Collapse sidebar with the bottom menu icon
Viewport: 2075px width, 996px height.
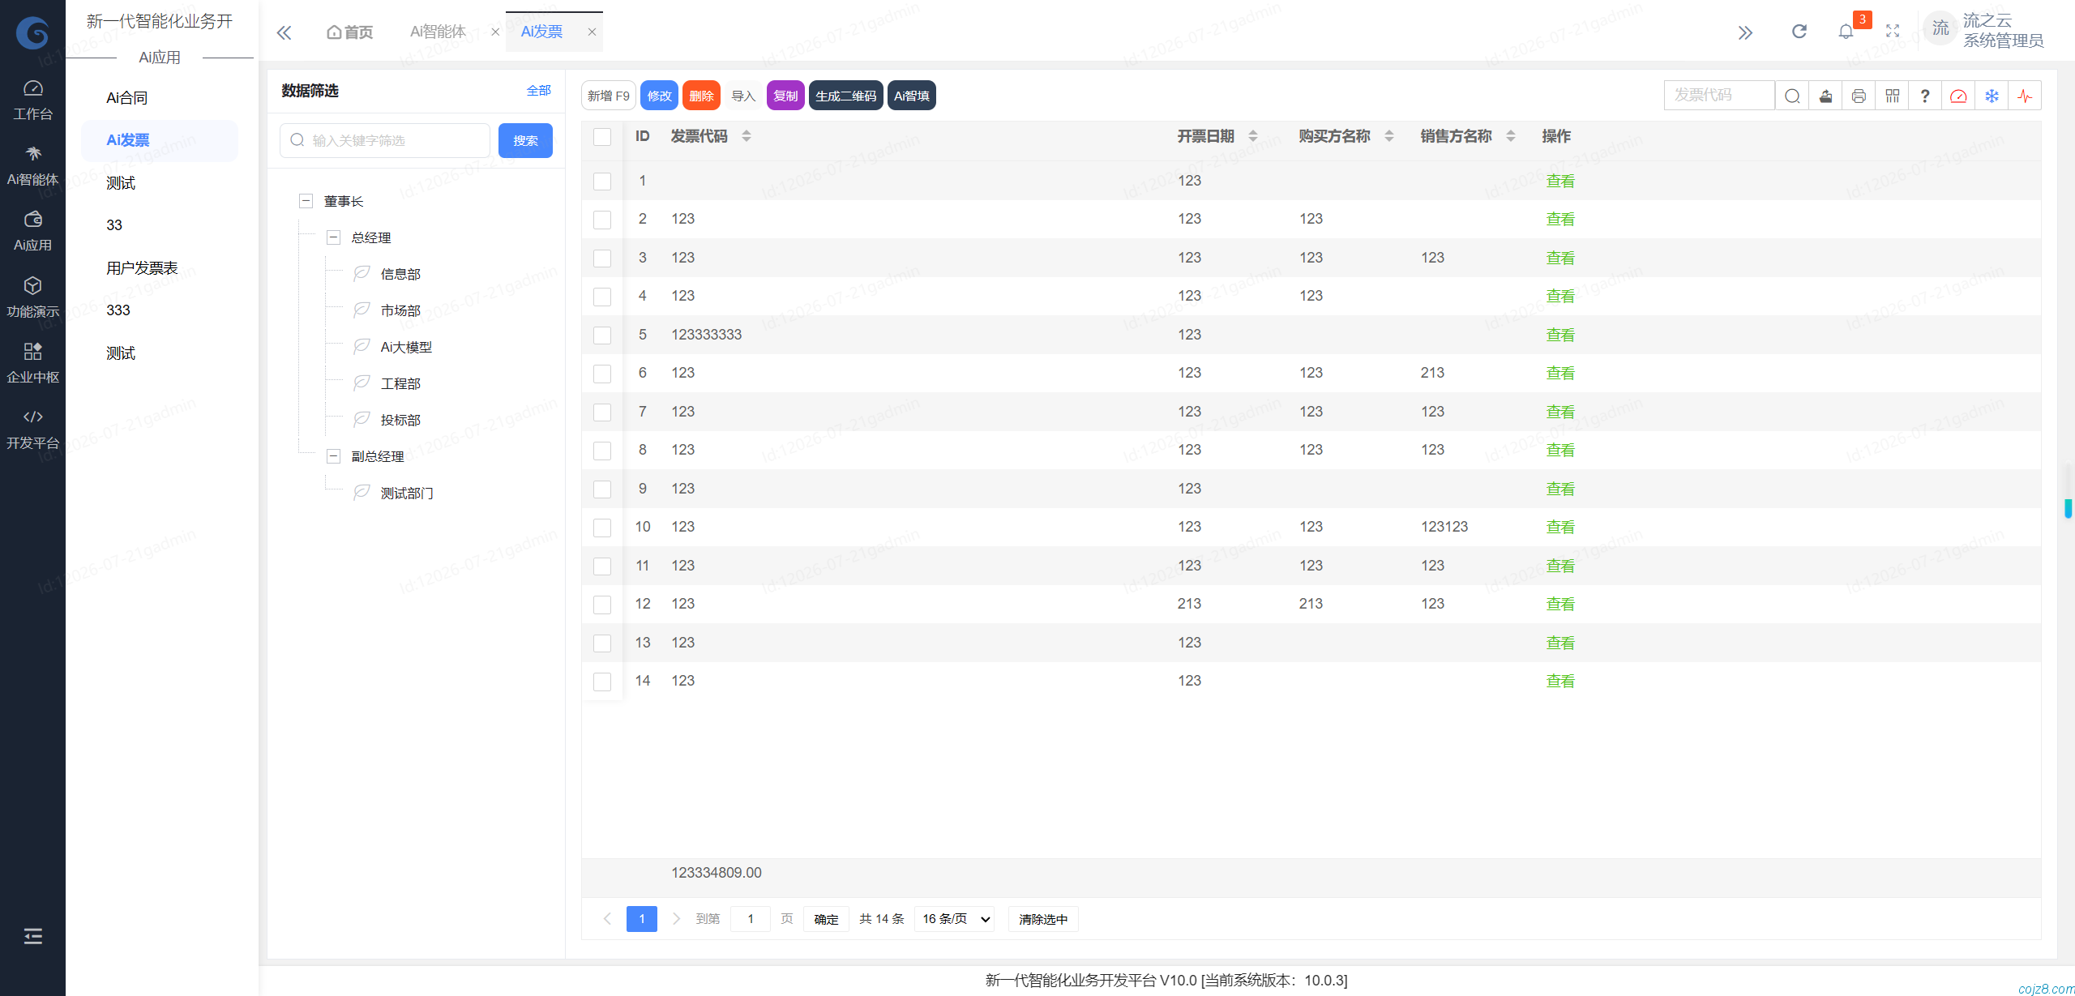click(x=32, y=936)
